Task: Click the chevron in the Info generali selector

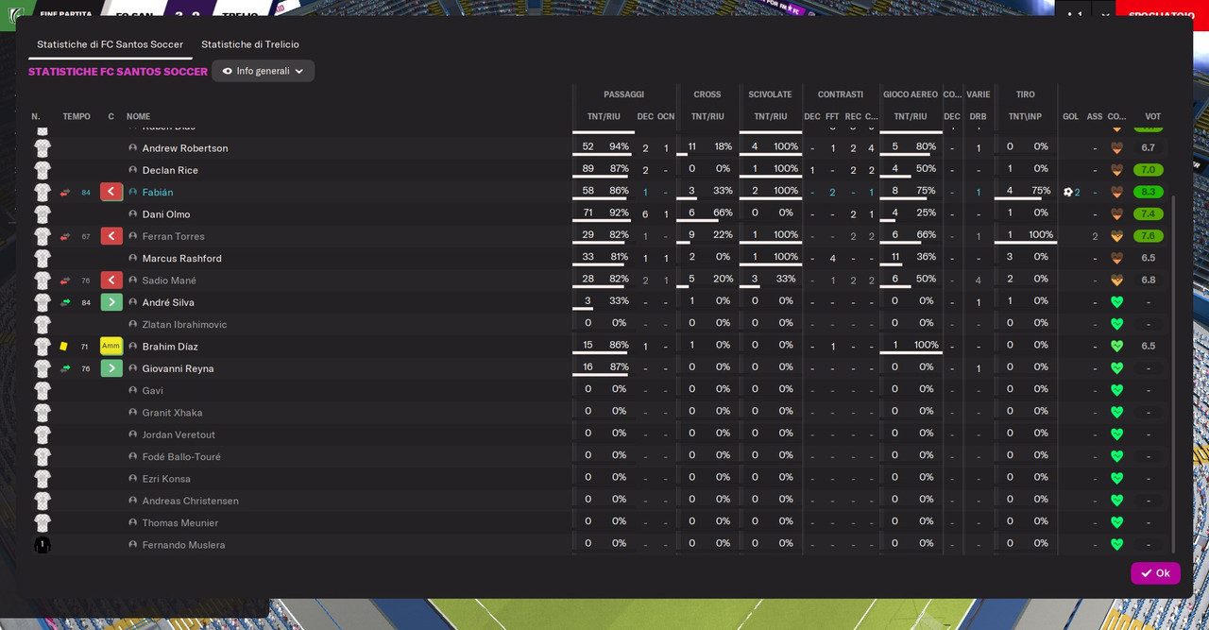Action: [299, 71]
